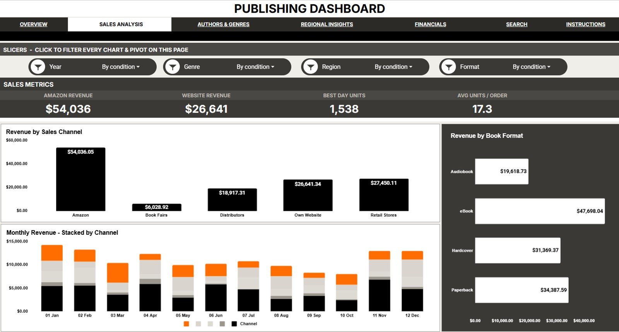This screenshot has width=619, height=332.
Task: Click the dark gray legend swatch
Action: click(222, 324)
